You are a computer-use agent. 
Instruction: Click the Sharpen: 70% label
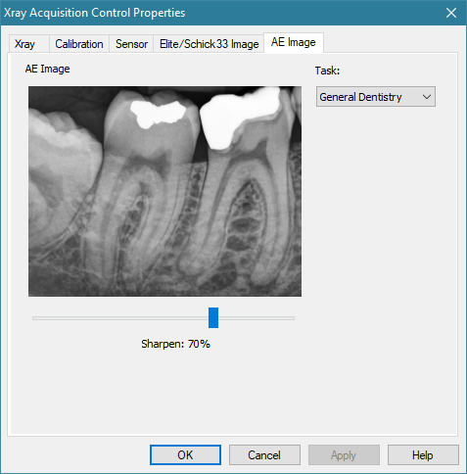pyautogui.click(x=175, y=344)
